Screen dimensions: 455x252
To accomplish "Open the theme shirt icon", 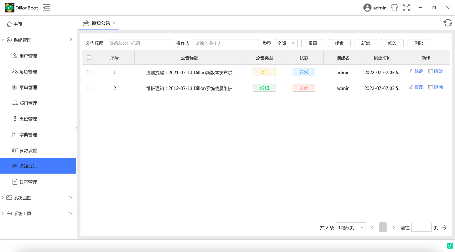I will tap(394, 8).
